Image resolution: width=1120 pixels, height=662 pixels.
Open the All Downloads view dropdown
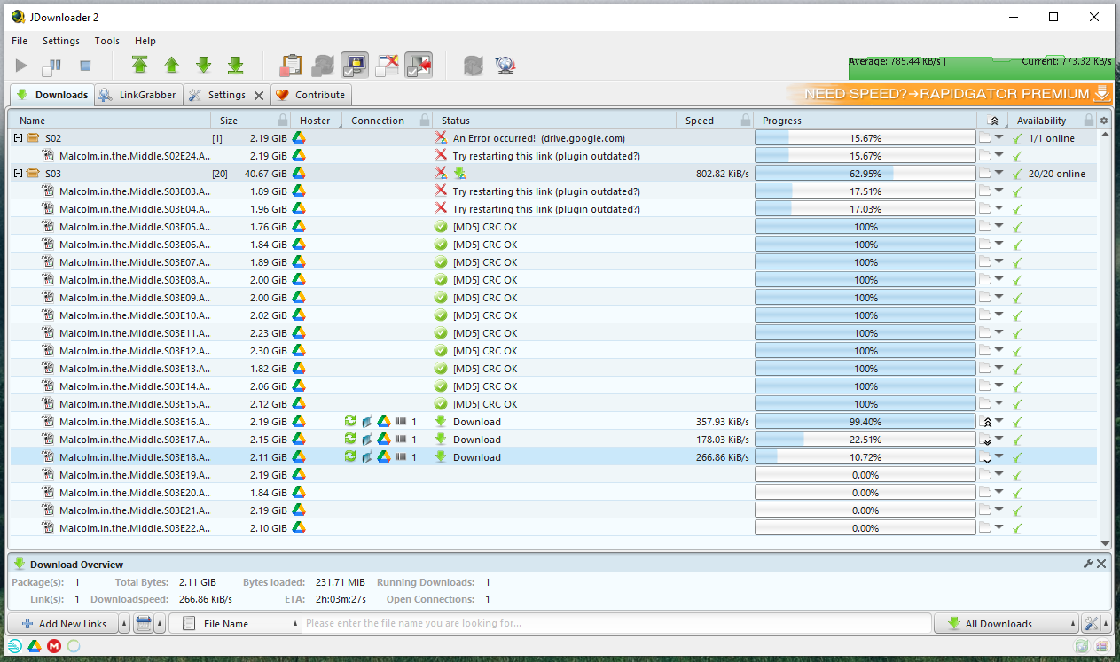tap(1074, 624)
